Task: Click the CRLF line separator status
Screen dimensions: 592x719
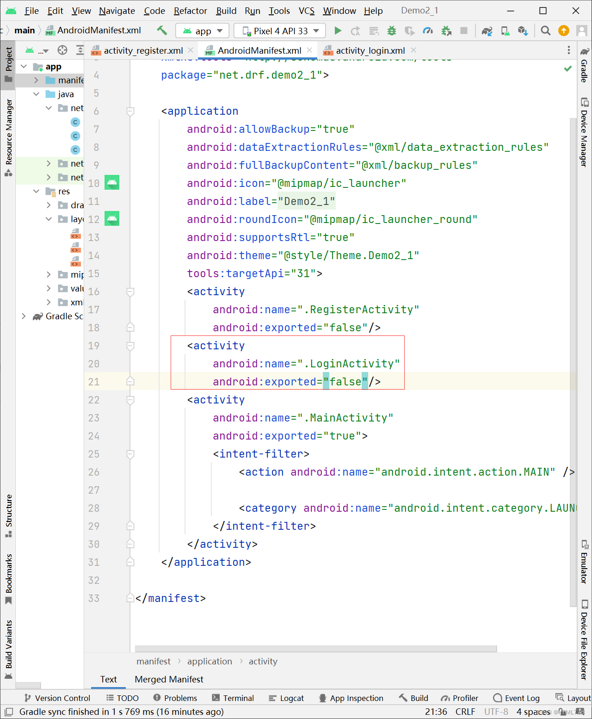Action: (465, 712)
